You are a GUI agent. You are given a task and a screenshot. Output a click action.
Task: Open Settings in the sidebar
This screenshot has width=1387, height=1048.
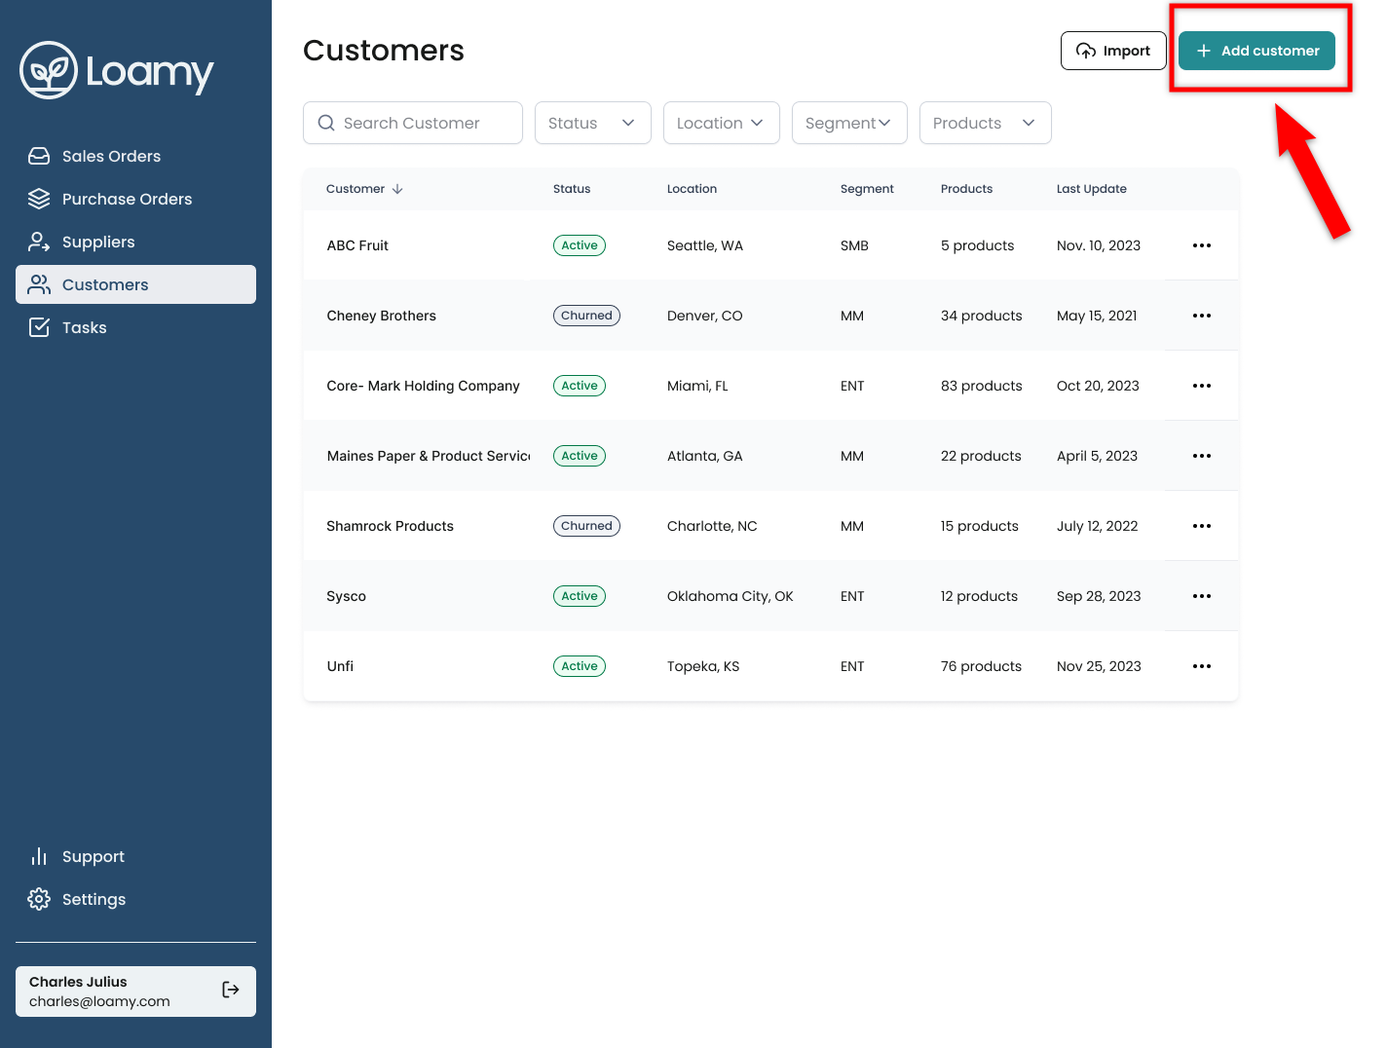pos(135,899)
